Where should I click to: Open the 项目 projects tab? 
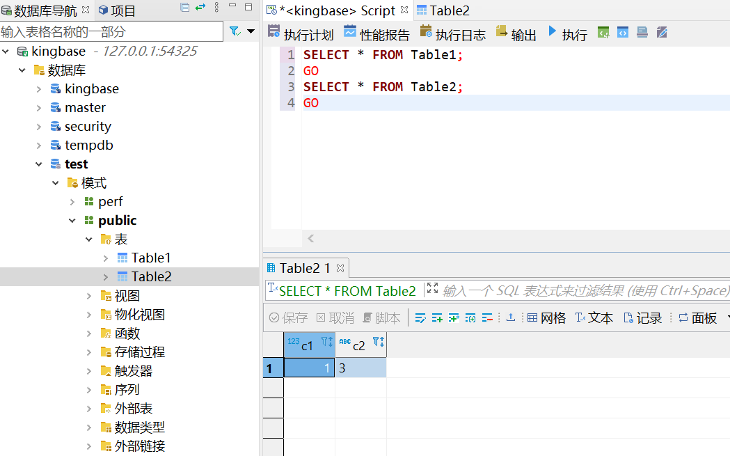(117, 10)
